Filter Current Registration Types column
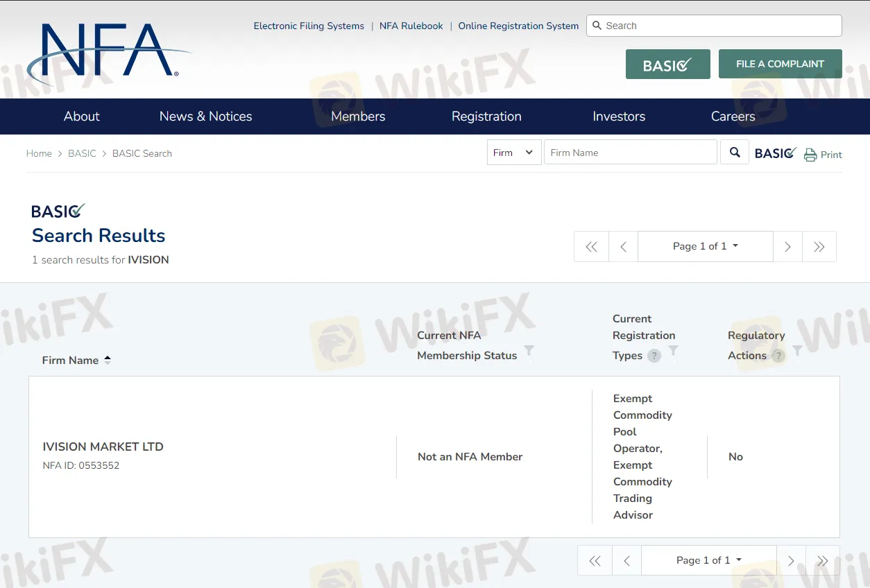 click(x=673, y=351)
